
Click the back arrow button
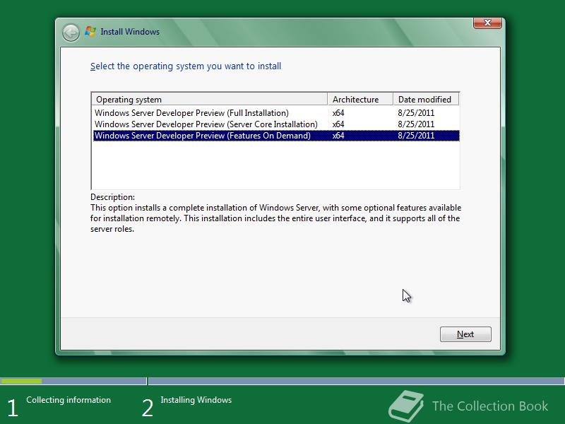tap(71, 33)
